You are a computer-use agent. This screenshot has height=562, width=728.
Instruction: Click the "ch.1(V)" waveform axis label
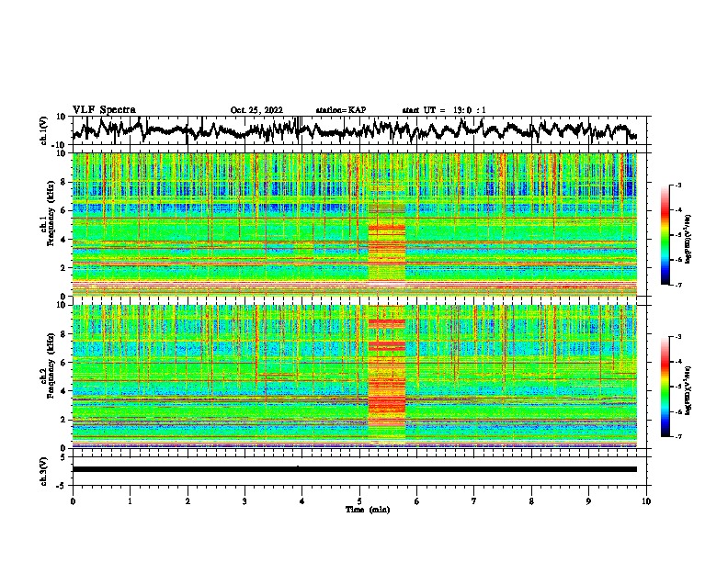(x=44, y=130)
